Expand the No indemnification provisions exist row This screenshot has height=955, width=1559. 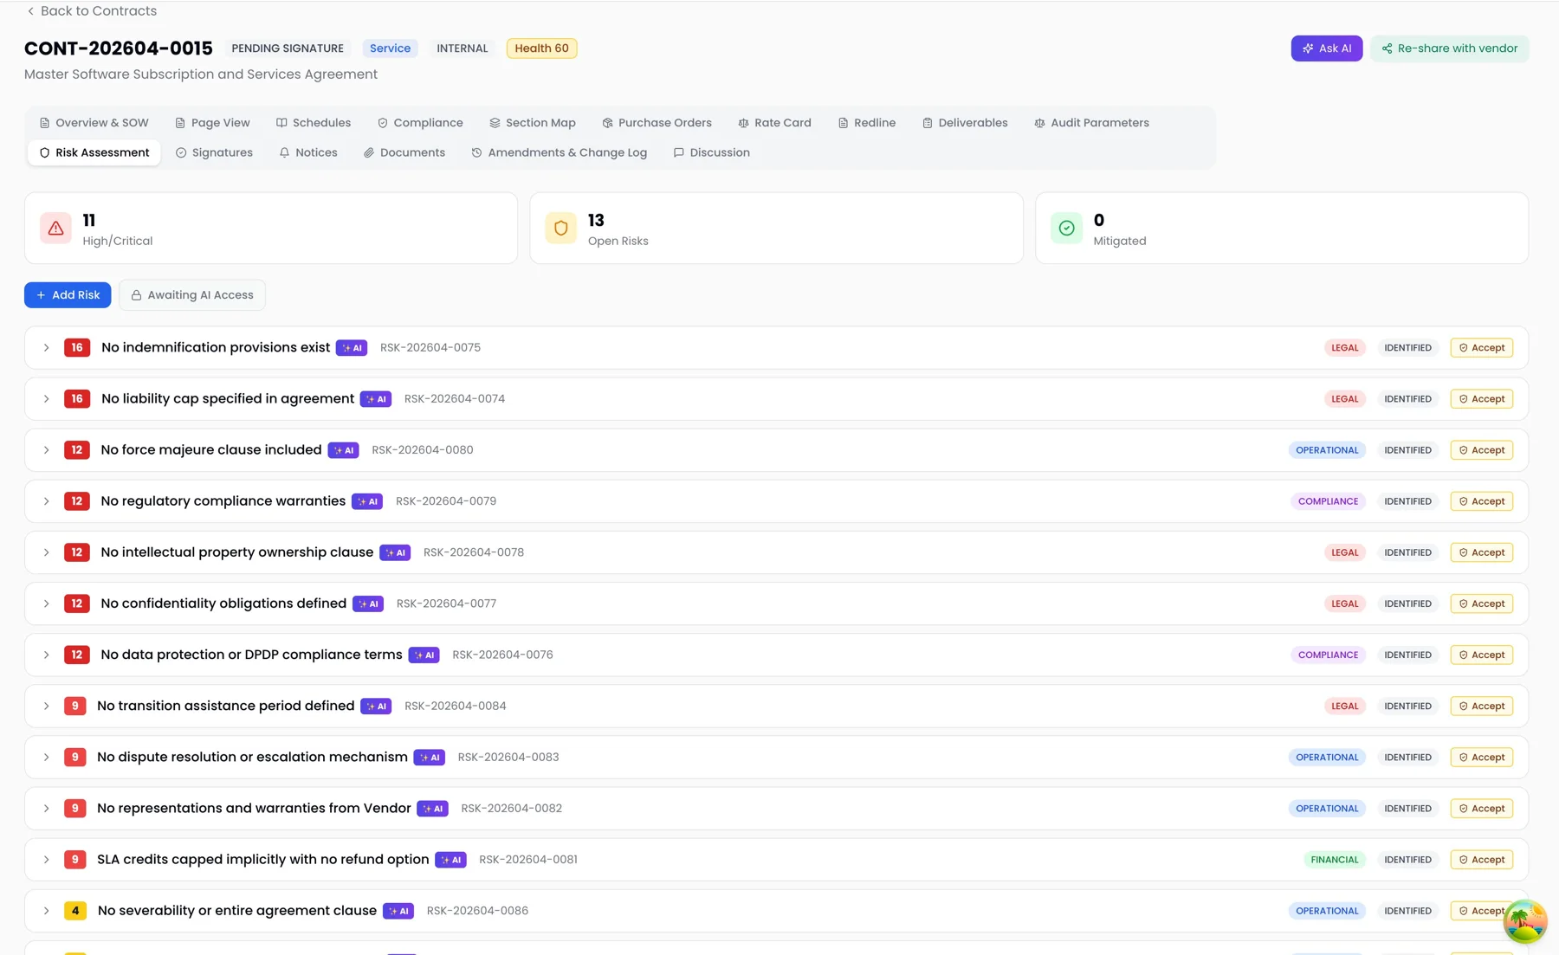46,348
